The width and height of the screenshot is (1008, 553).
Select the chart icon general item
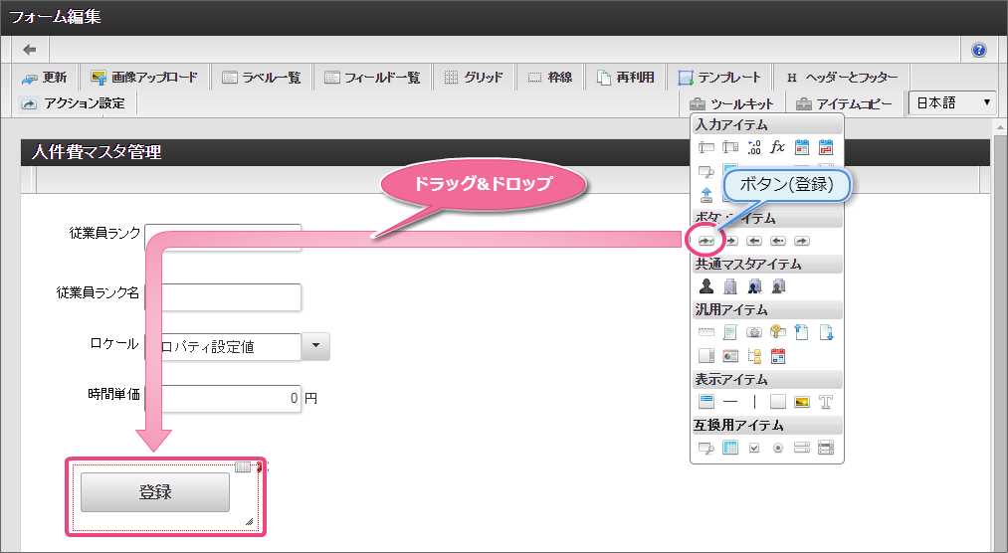[x=730, y=356]
